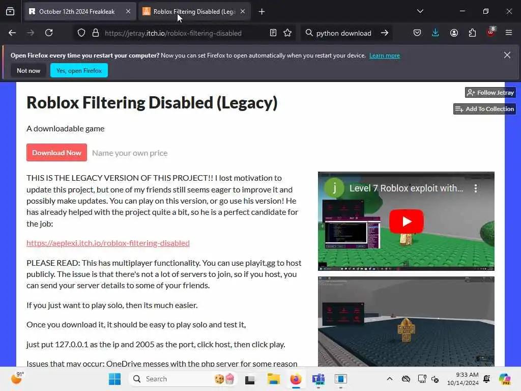Viewport: 521px width, 391px height.
Task: Open uBlock extension icon with badge
Action: pos(491,32)
